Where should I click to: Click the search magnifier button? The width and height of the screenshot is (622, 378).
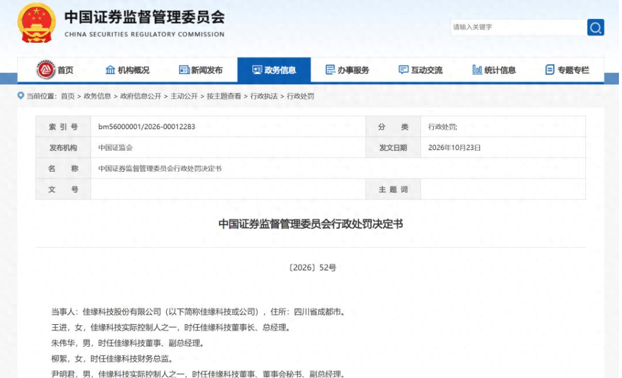pyautogui.click(x=596, y=28)
